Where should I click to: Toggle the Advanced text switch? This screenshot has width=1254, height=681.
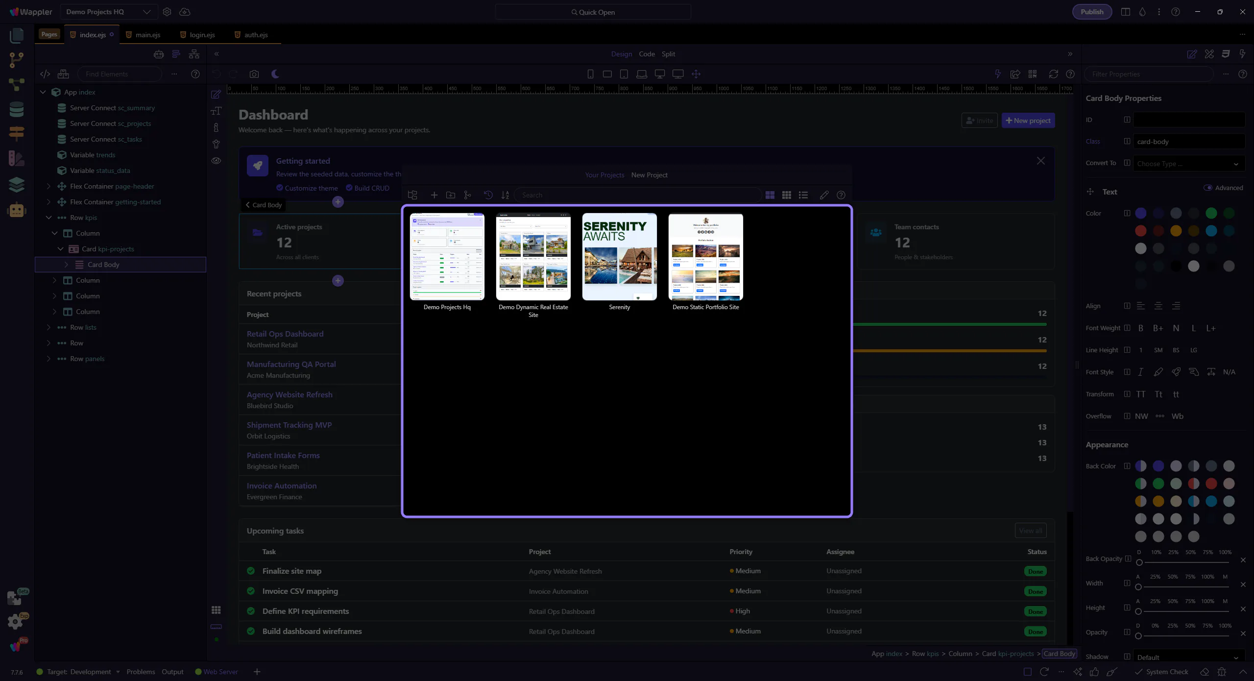pyautogui.click(x=1207, y=188)
